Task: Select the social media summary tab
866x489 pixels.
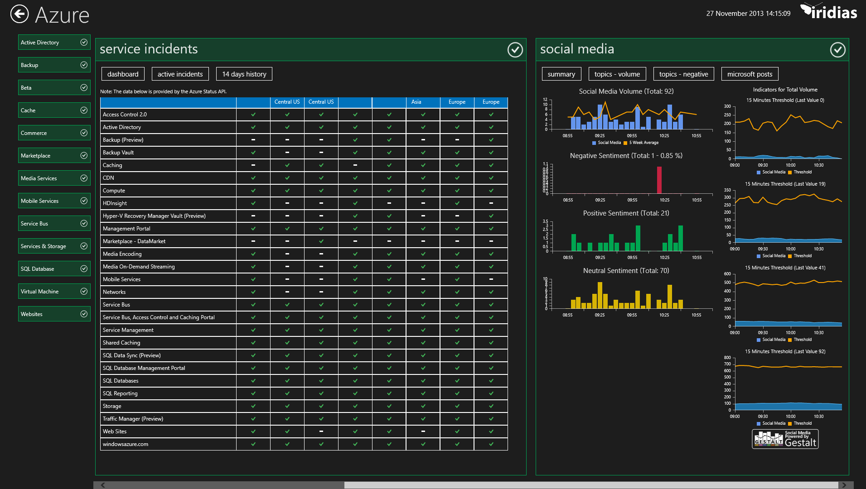Action: [561, 74]
